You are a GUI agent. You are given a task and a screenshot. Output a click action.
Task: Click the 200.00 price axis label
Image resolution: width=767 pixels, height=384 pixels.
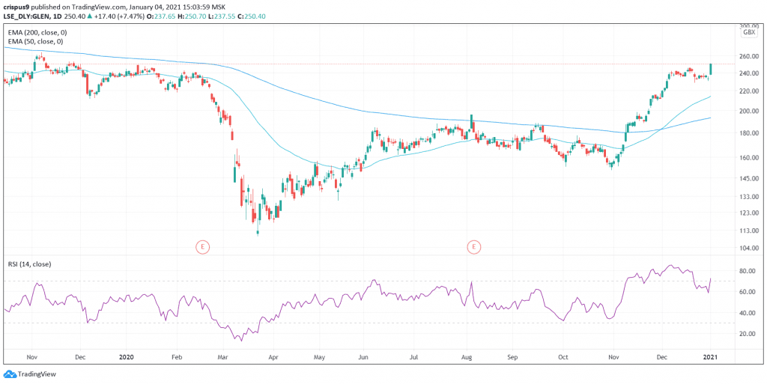749,111
